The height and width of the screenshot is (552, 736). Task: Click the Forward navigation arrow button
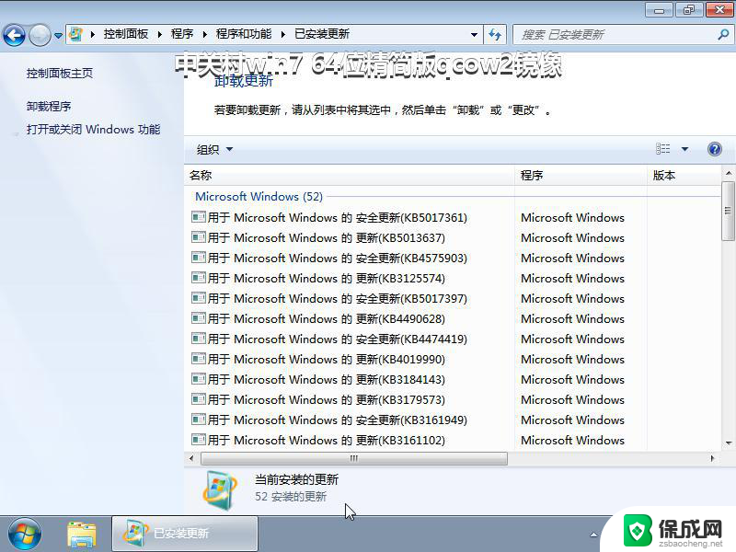40,35
